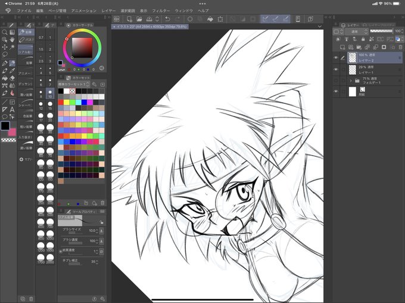Select the Auto select magic wand tool
The image size is (405, 303).
click(x=12, y=47)
